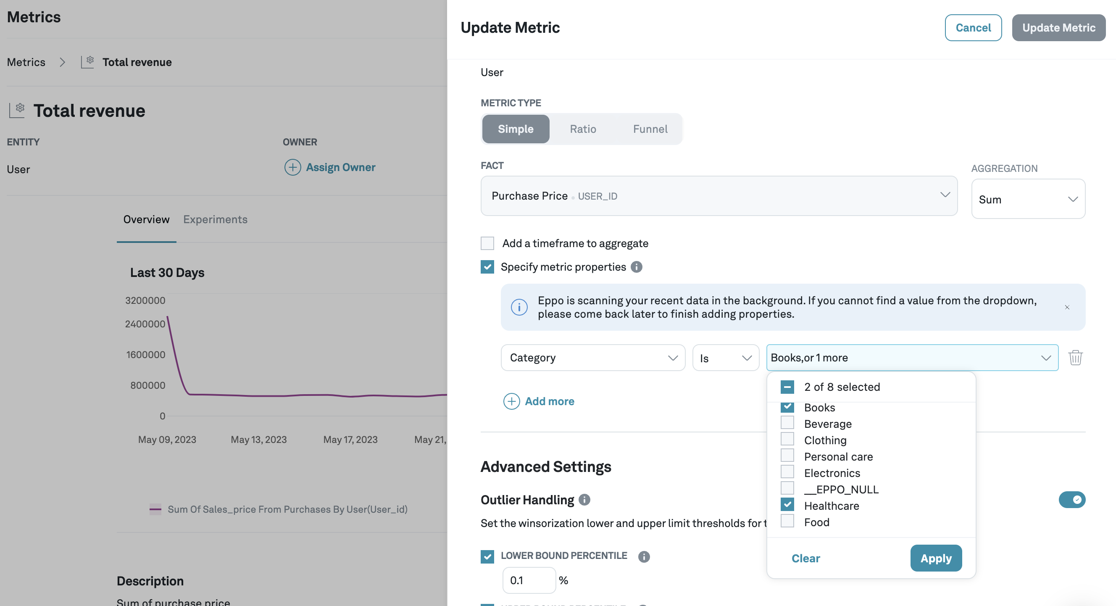Click into the lower bound percentile field

529,580
